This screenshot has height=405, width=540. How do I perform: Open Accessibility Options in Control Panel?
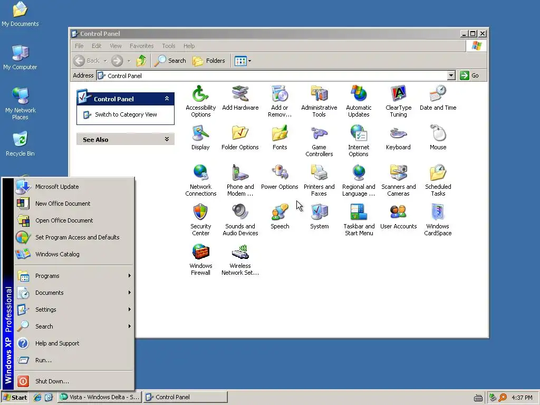(x=200, y=101)
